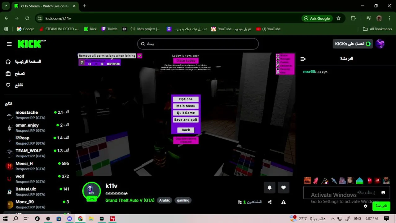Click the Arabic language tag
Viewport: 396px width, 223px height.
click(x=165, y=200)
